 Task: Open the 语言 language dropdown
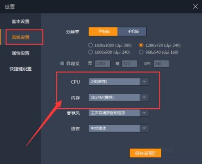119,128
